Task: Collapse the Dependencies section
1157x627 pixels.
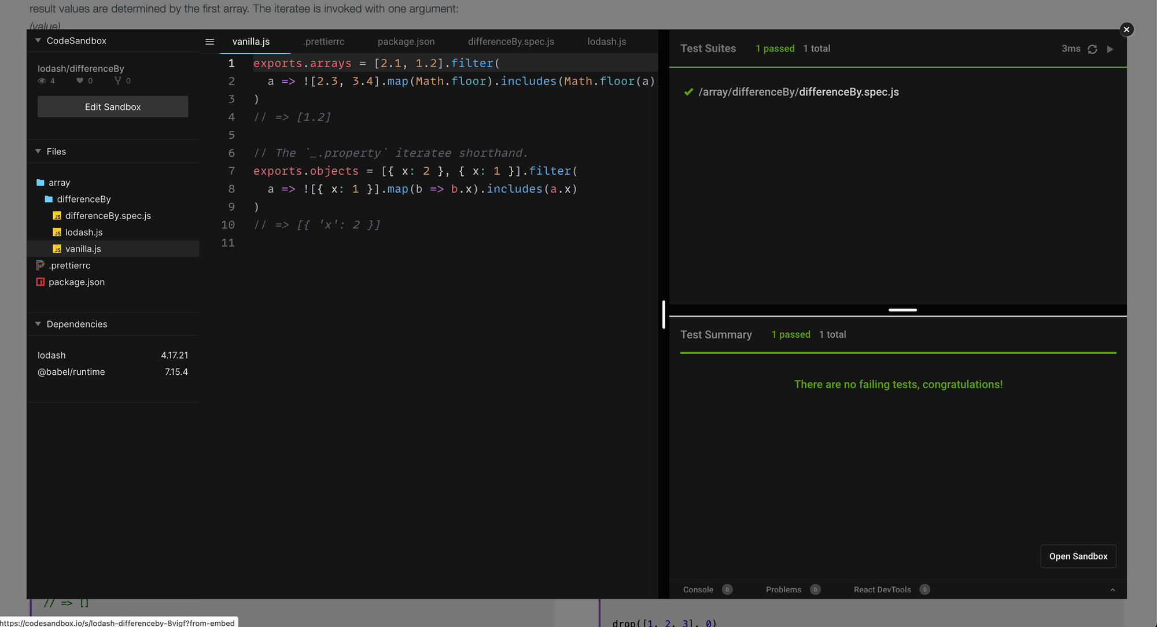Action: 38,324
